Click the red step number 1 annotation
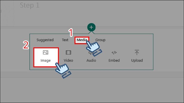 pyautogui.click(x=71, y=32)
